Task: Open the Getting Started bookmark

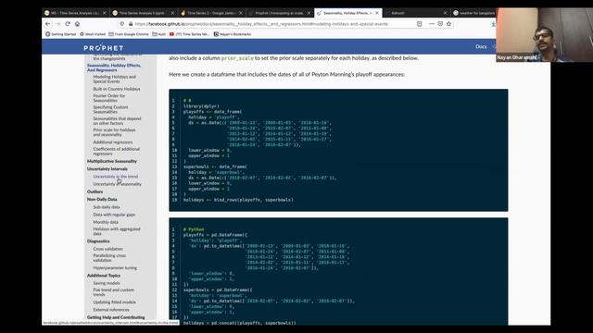Action: 60,34
